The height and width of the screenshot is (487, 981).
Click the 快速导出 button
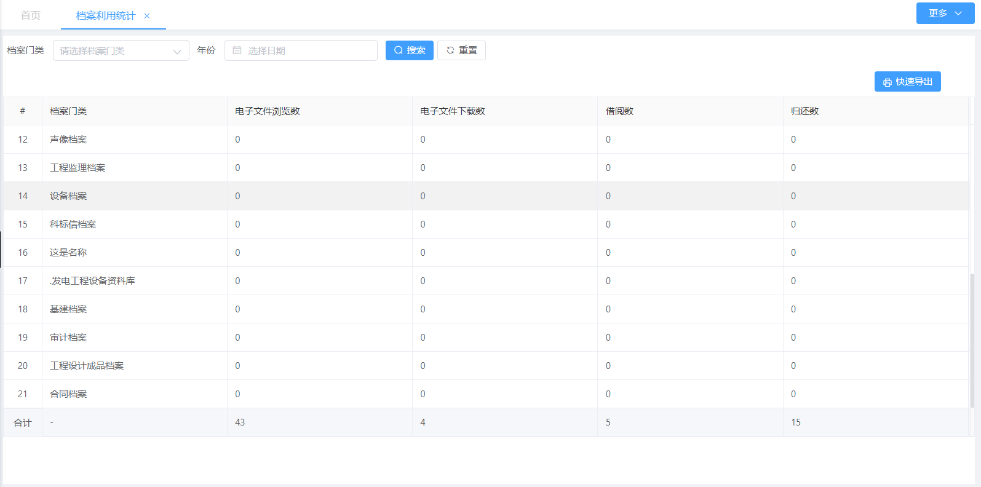(x=908, y=82)
